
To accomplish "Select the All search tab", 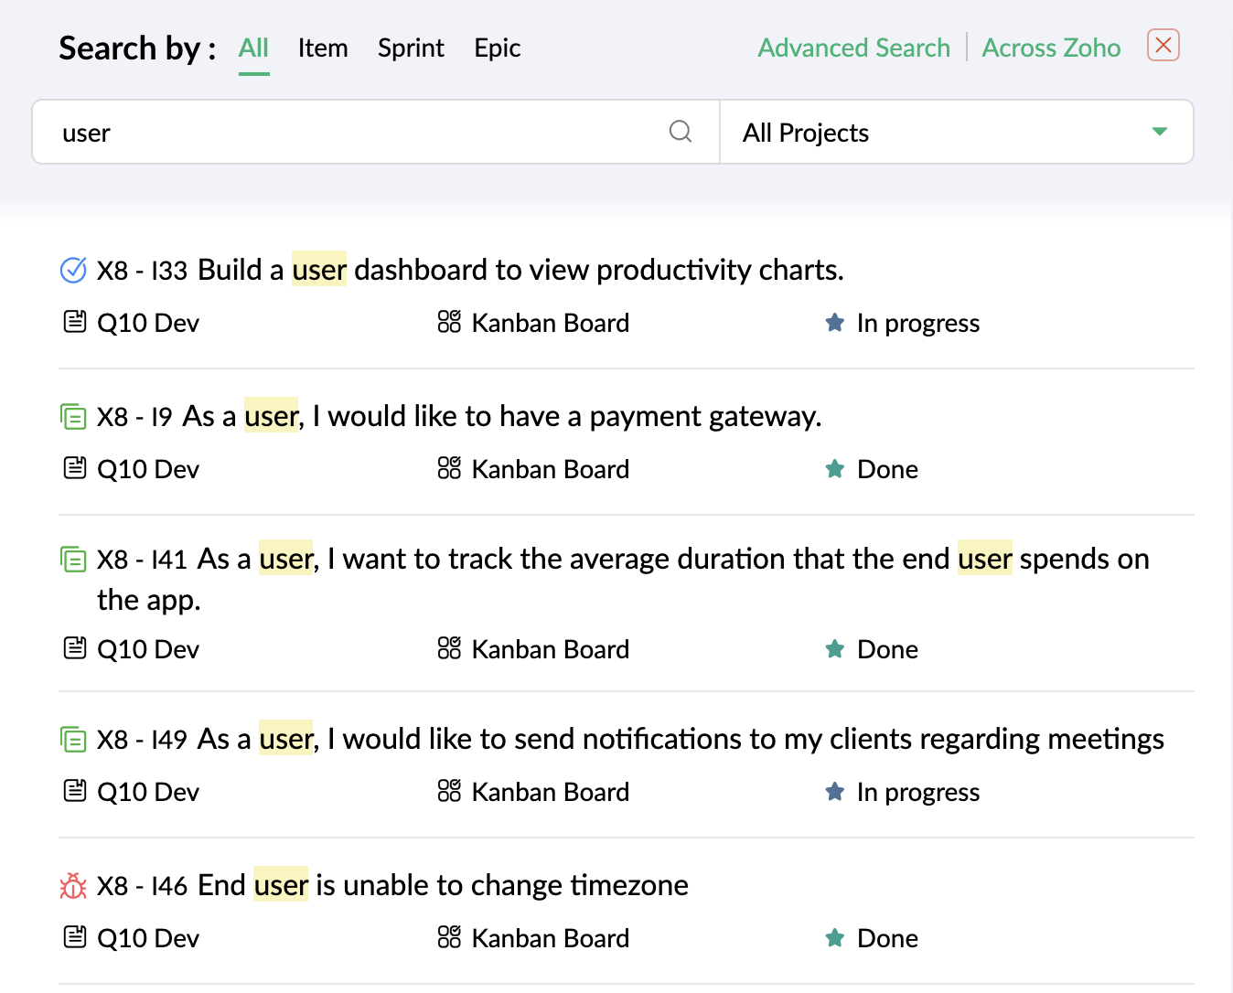I will (253, 48).
